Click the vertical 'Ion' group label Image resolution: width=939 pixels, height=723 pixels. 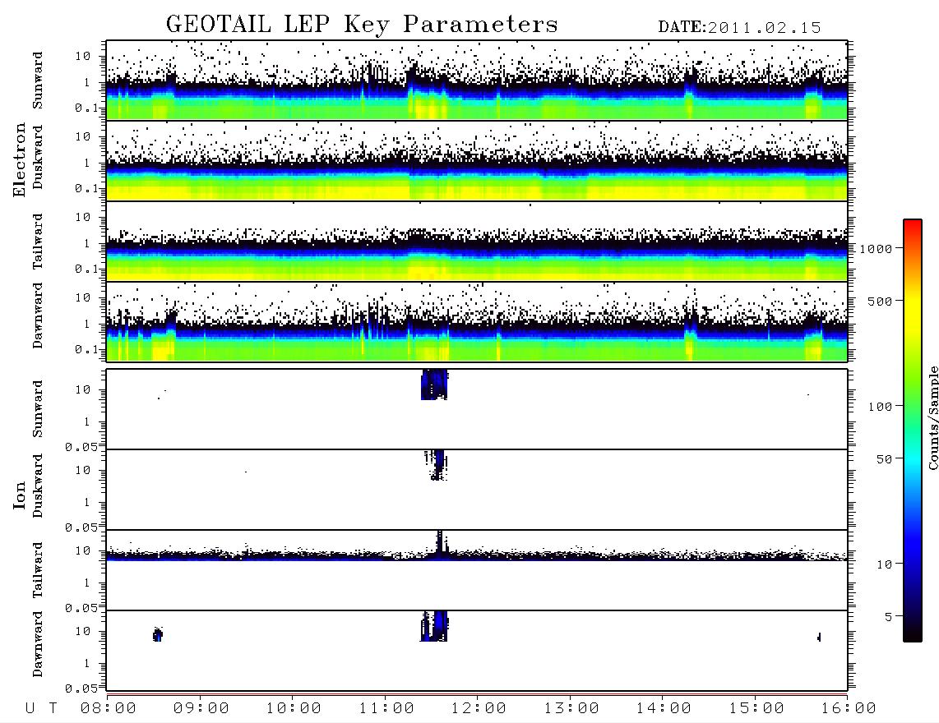point(19,495)
